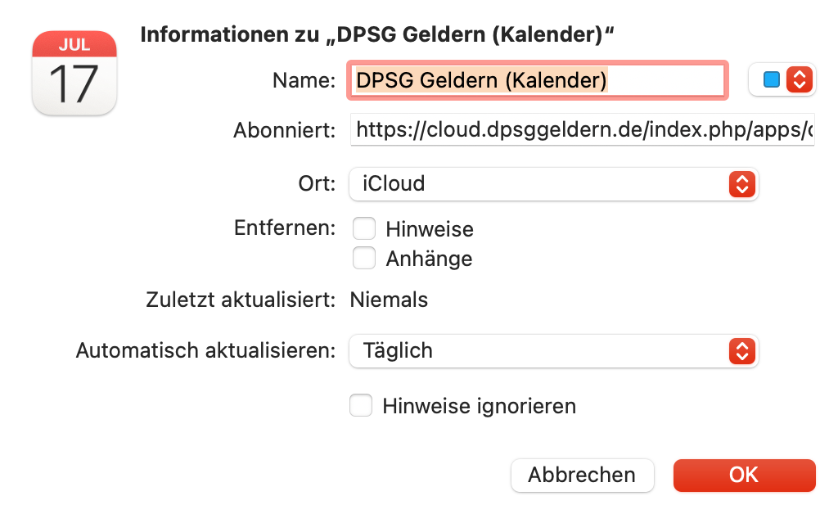838x514 pixels.
Task: Open color picker using red stepper arrows
Action: pyautogui.click(x=798, y=79)
